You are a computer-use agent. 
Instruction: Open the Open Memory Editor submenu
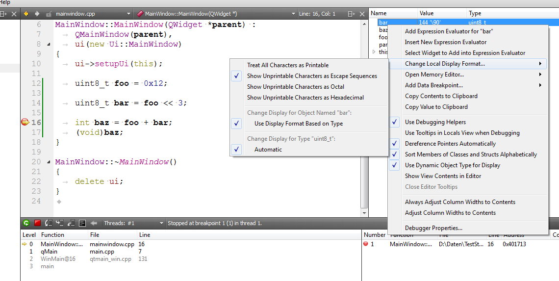pos(434,75)
